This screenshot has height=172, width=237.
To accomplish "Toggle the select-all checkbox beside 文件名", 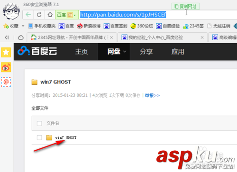I will 39,123.
